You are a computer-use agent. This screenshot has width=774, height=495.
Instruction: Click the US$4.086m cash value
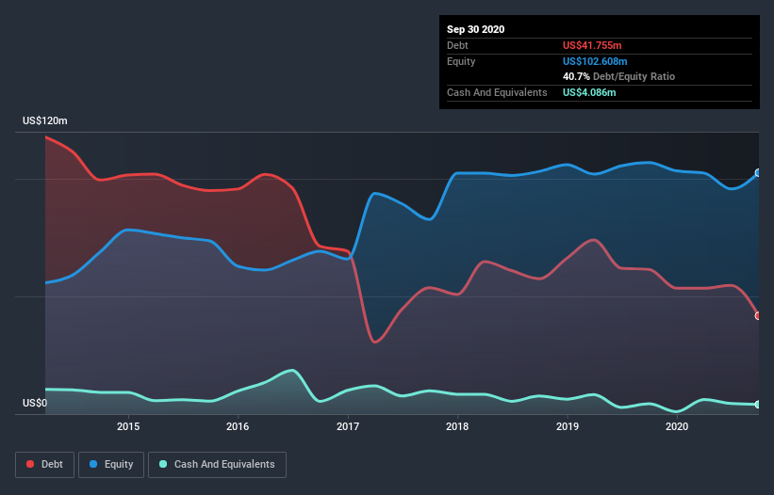589,92
